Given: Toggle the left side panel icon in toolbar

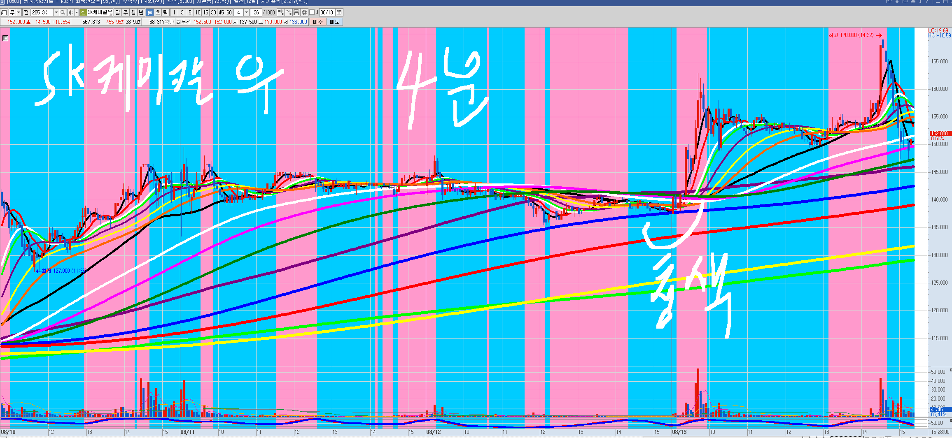Looking at the screenshot, I should tap(3, 12).
